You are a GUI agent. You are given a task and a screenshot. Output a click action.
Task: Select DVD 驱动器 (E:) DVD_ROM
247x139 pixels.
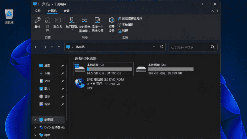[99, 84]
